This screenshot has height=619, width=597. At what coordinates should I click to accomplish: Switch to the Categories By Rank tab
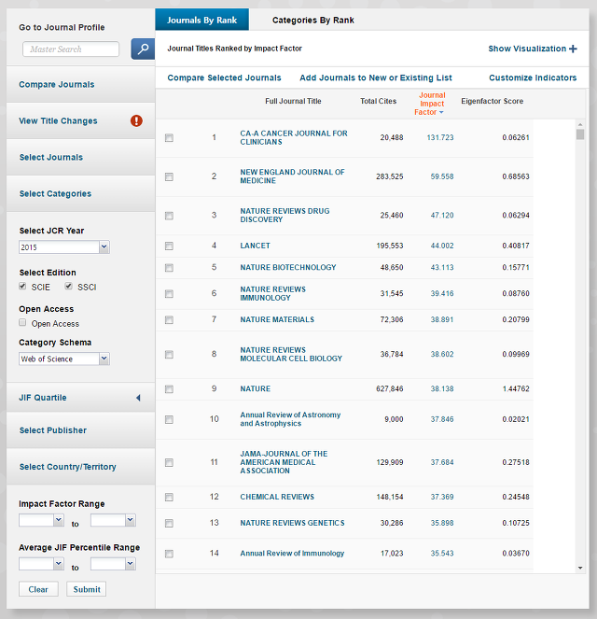(313, 21)
